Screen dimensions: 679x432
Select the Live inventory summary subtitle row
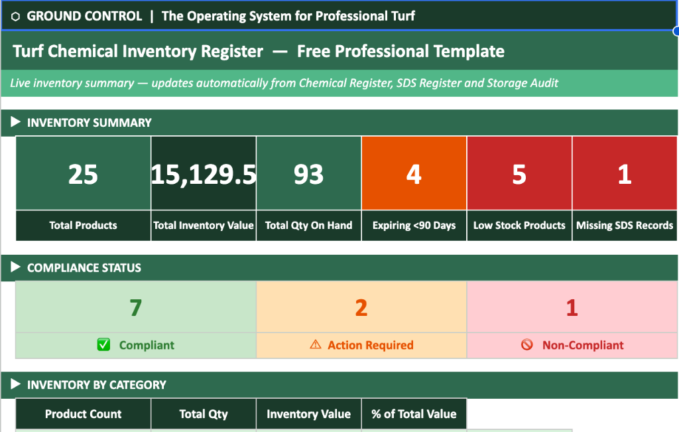pyautogui.click(x=339, y=83)
